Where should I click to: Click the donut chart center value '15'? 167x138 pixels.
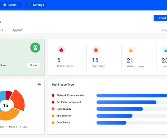click(6, 105)
